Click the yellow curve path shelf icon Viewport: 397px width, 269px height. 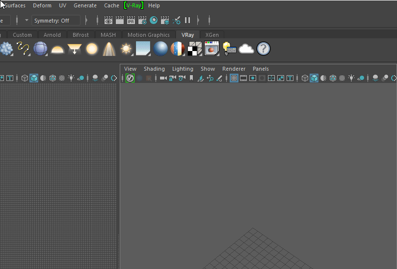coord(23,49)
